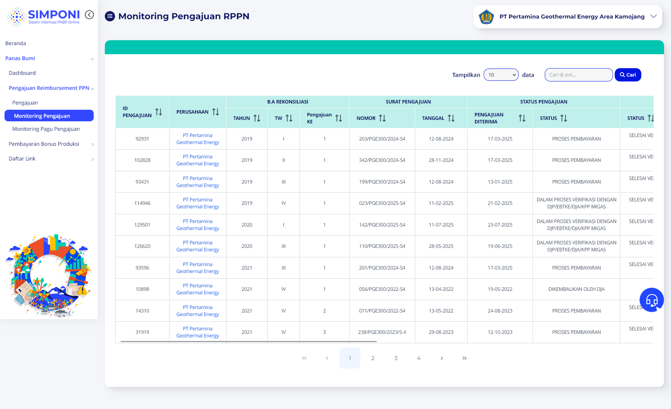The width and height of the screenshot is (671, 409).
Task: Collapse the sidebar with the back arrow icon
Action: (x=89, y=15)
